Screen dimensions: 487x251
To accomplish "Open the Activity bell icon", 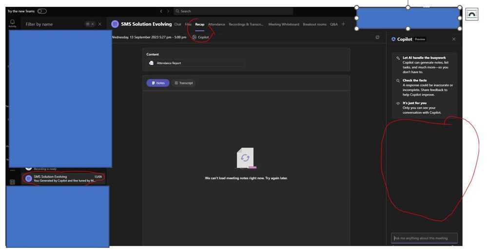I will click(x=12, y=22).
